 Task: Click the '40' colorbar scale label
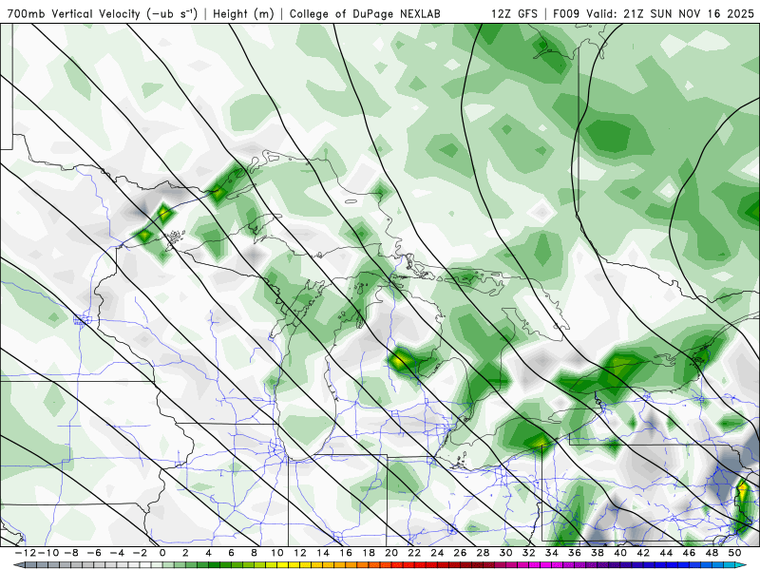620,553
